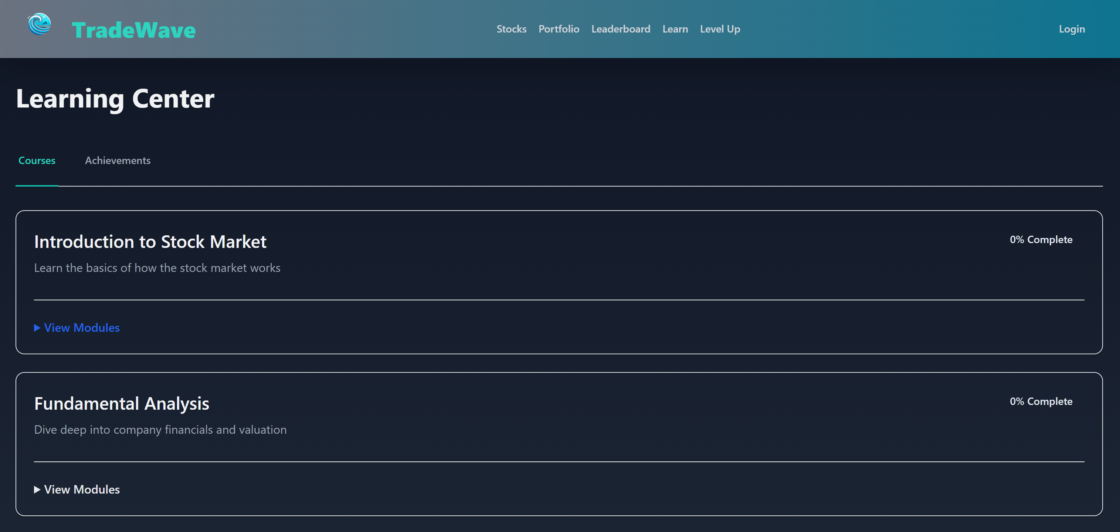Click 0% Complete on Introduction course
Screen dimensions: 1120x532
[x=1041, y=239]
